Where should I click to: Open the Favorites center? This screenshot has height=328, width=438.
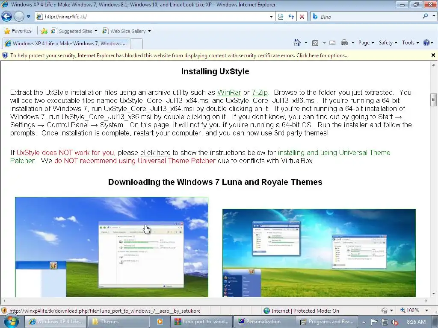(x=18, y=31)
